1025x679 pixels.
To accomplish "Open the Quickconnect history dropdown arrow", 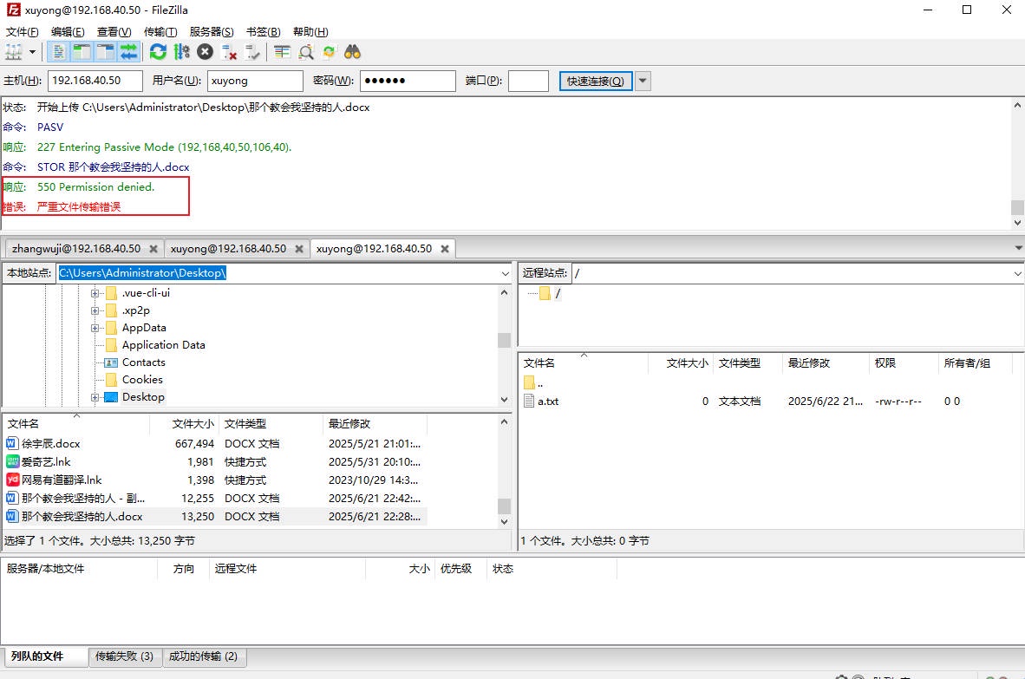I will [x=643, y=82].
